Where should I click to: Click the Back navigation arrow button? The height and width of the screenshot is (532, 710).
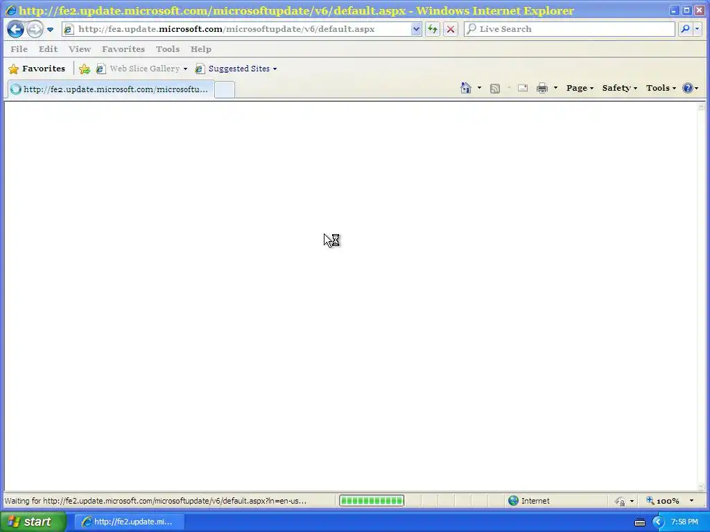[x=15, y=29]
